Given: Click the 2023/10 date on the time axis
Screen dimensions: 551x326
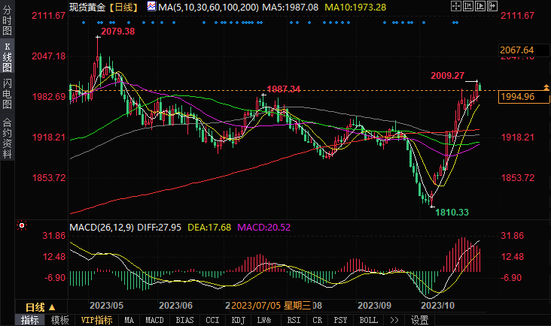Looking at the screenshot, I should pyautogui.click(x=437, y=305).
